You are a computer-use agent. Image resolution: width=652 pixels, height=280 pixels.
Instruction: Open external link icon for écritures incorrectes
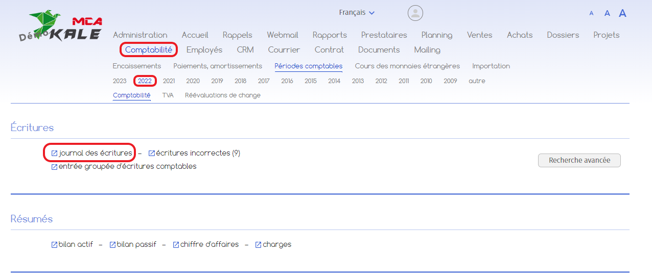pos(152,153)
